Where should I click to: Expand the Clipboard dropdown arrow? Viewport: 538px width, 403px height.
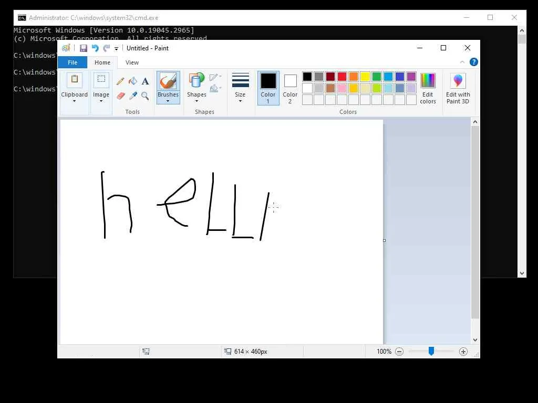tap(74, 101)
